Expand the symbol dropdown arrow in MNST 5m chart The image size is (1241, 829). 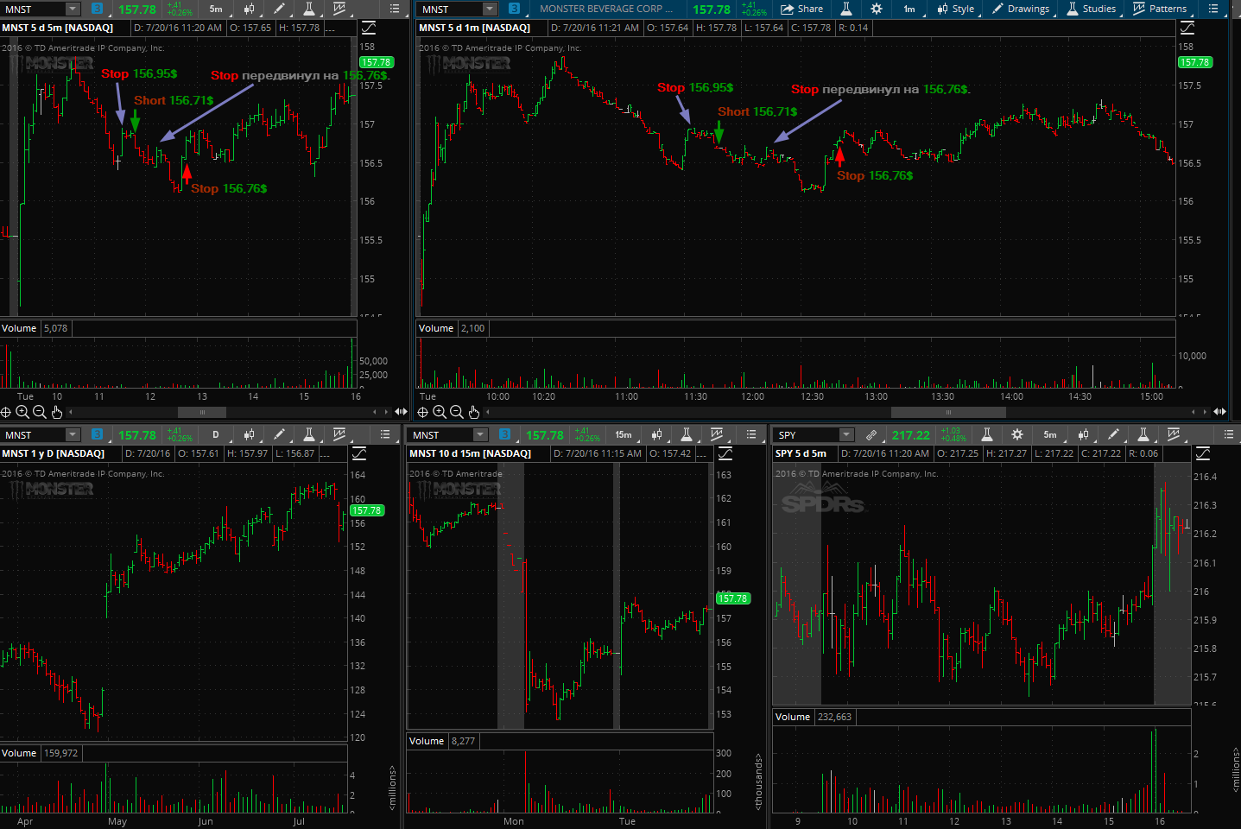coord(73,9)
